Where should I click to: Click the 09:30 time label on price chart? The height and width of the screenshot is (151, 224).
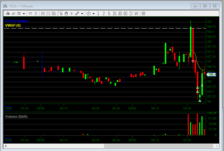tap(187, 109)
